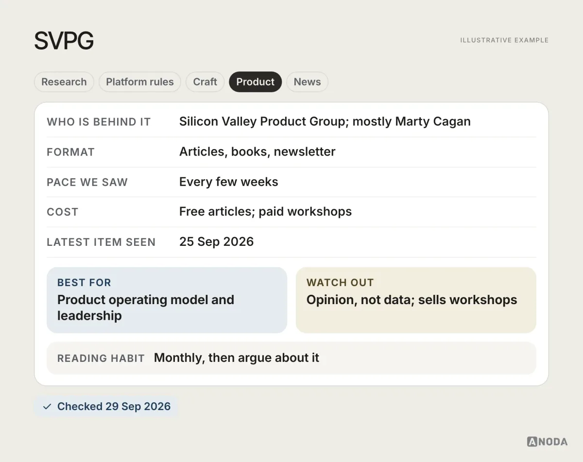Screen dimensions: 583x462
Task: Click the Cost row label
Action: pos(62,212)
